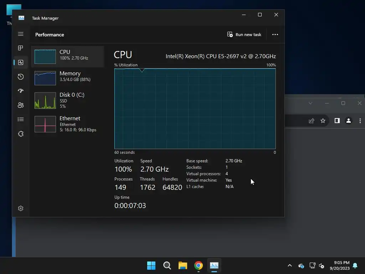Click the OneDrive cloud tray icon
This screenshot has width=365, height=274.
pyautogui.click(x=301, y=265)
